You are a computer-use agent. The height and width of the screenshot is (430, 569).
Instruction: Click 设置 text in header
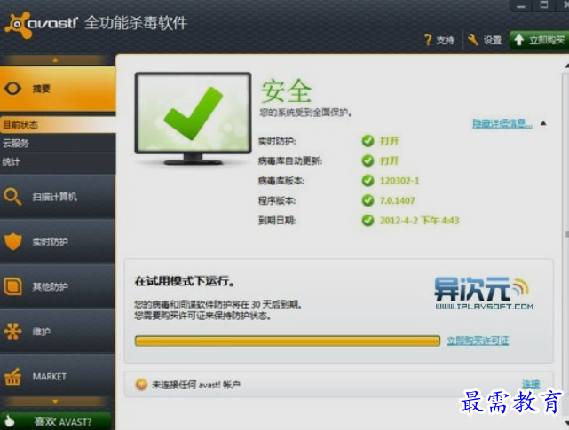493,40
